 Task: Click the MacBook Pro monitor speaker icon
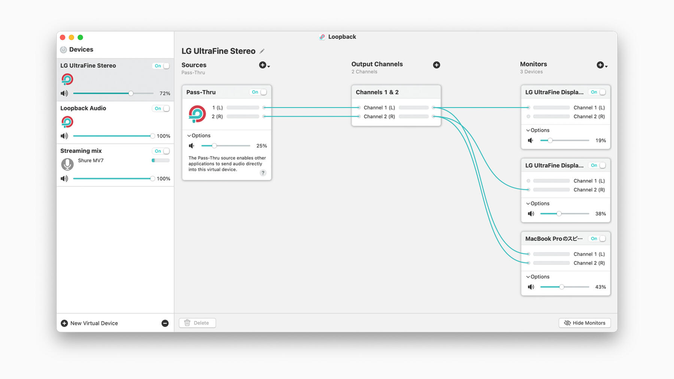(531, 287)
